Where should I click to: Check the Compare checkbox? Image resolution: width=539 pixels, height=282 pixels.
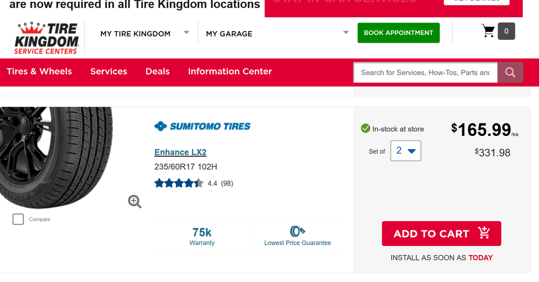[18, 219]
